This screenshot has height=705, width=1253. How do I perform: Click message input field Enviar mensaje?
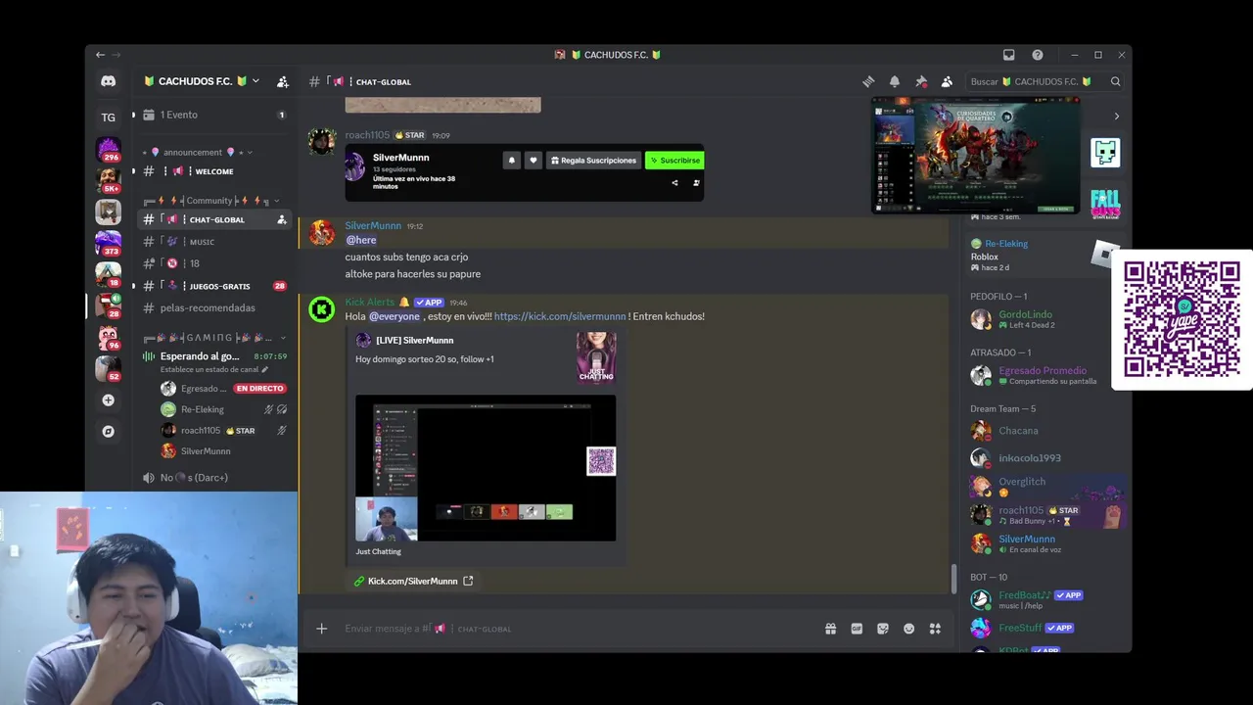pos(578,629)
